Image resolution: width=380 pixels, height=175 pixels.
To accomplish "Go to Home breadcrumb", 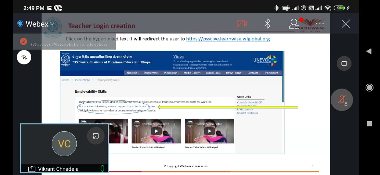I will pyautogui.click(x=66, y=80).
